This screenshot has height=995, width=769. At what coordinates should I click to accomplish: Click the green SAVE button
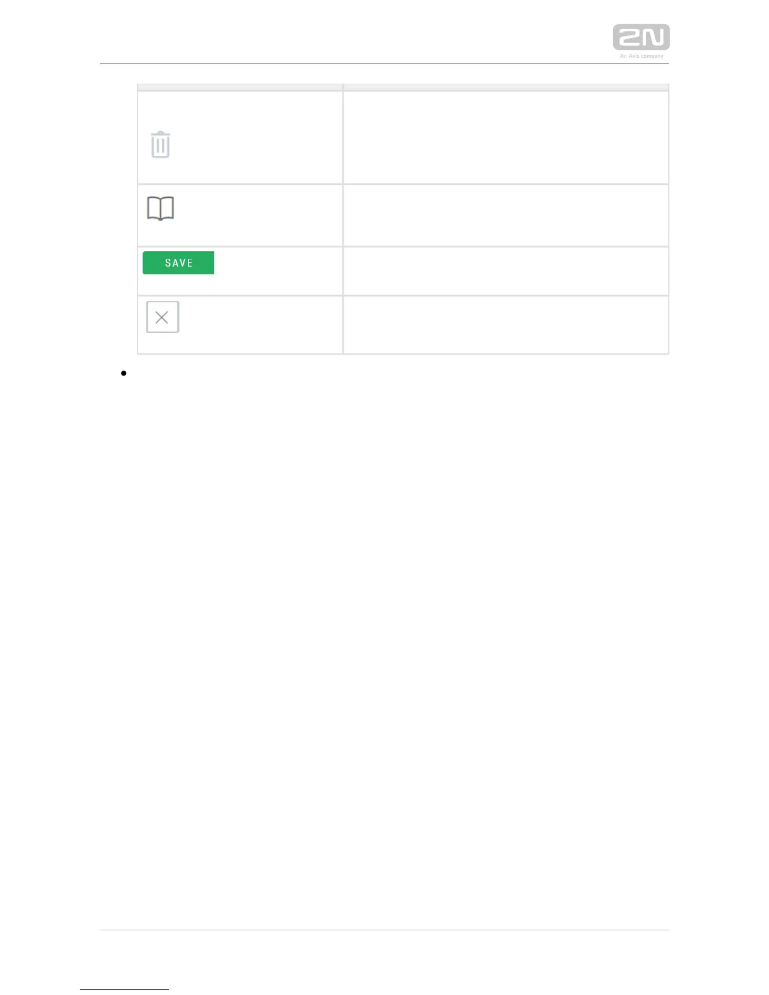coord(178,263)
